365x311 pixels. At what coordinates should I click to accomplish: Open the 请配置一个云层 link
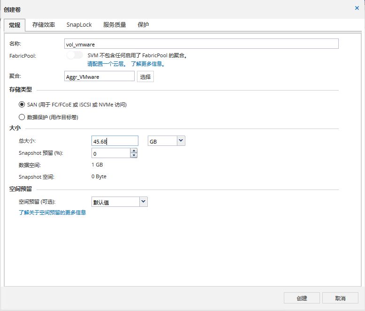(x=107, y=64)
